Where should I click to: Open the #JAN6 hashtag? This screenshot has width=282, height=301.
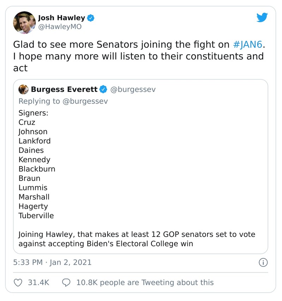click(248, 45)
